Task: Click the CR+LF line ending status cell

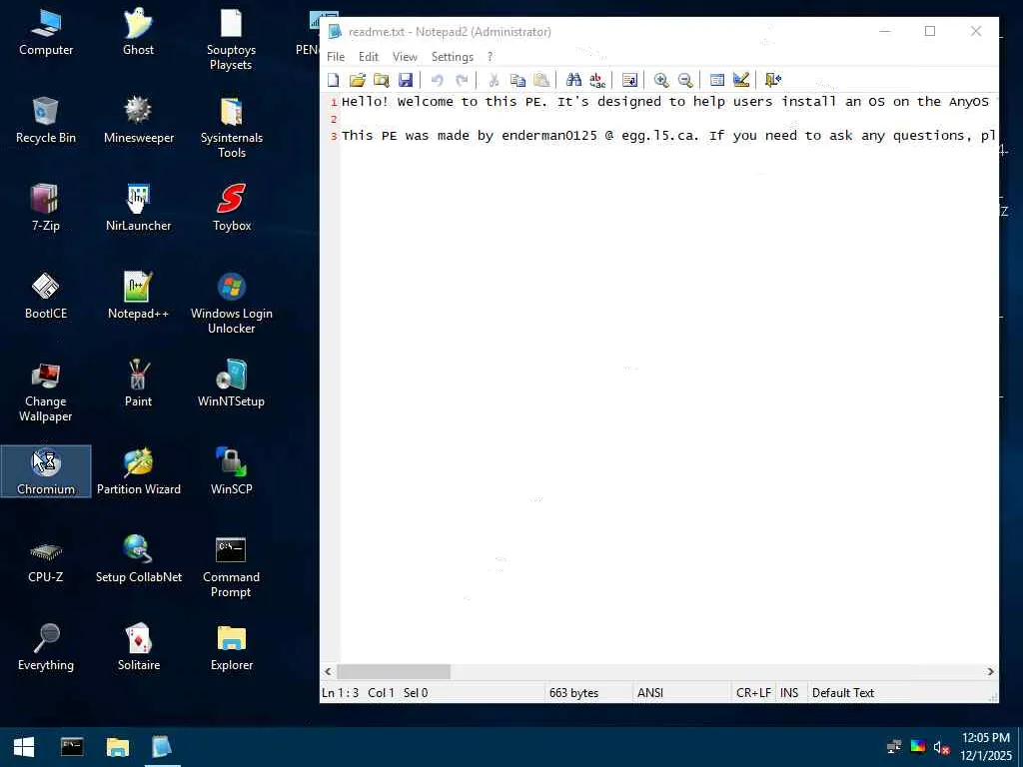Action: point(753,693)
